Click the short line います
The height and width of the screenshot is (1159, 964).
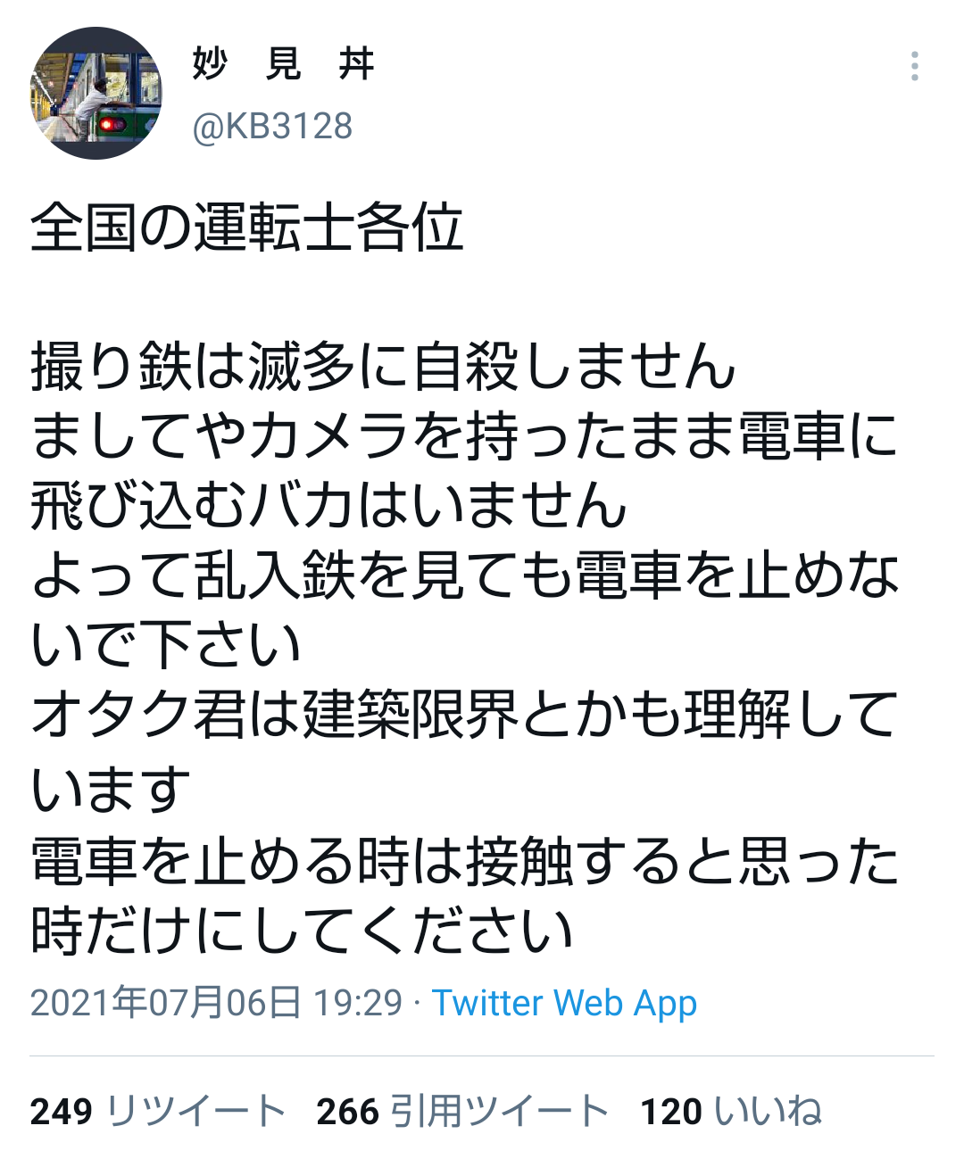(111, 789)
